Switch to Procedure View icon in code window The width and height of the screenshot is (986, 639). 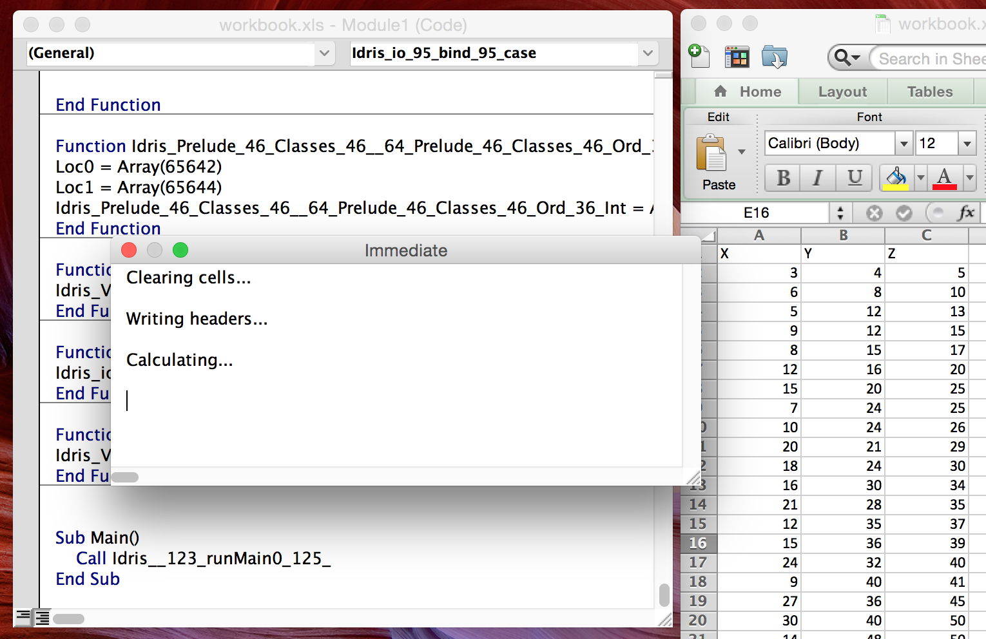pos(23,617)
